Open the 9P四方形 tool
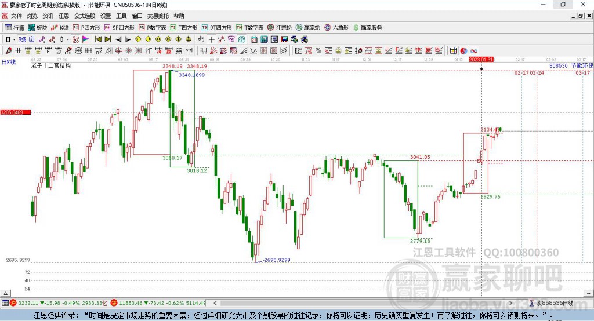594x321 pixels. [119, 28]
